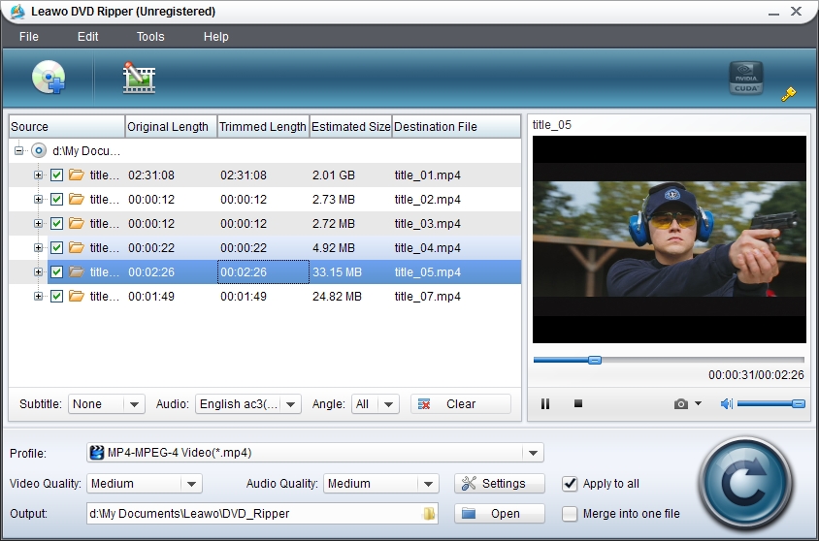
Task: Uncheck title_03.mp4 checkbox
Action: 57,223
